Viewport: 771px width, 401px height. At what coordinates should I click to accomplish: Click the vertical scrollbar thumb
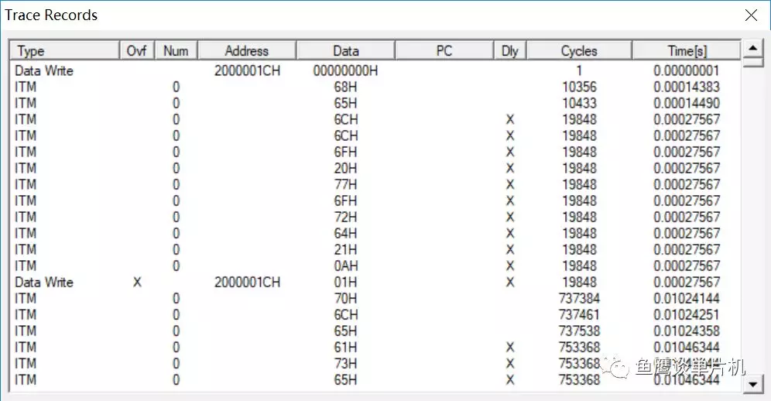point(752,63)
